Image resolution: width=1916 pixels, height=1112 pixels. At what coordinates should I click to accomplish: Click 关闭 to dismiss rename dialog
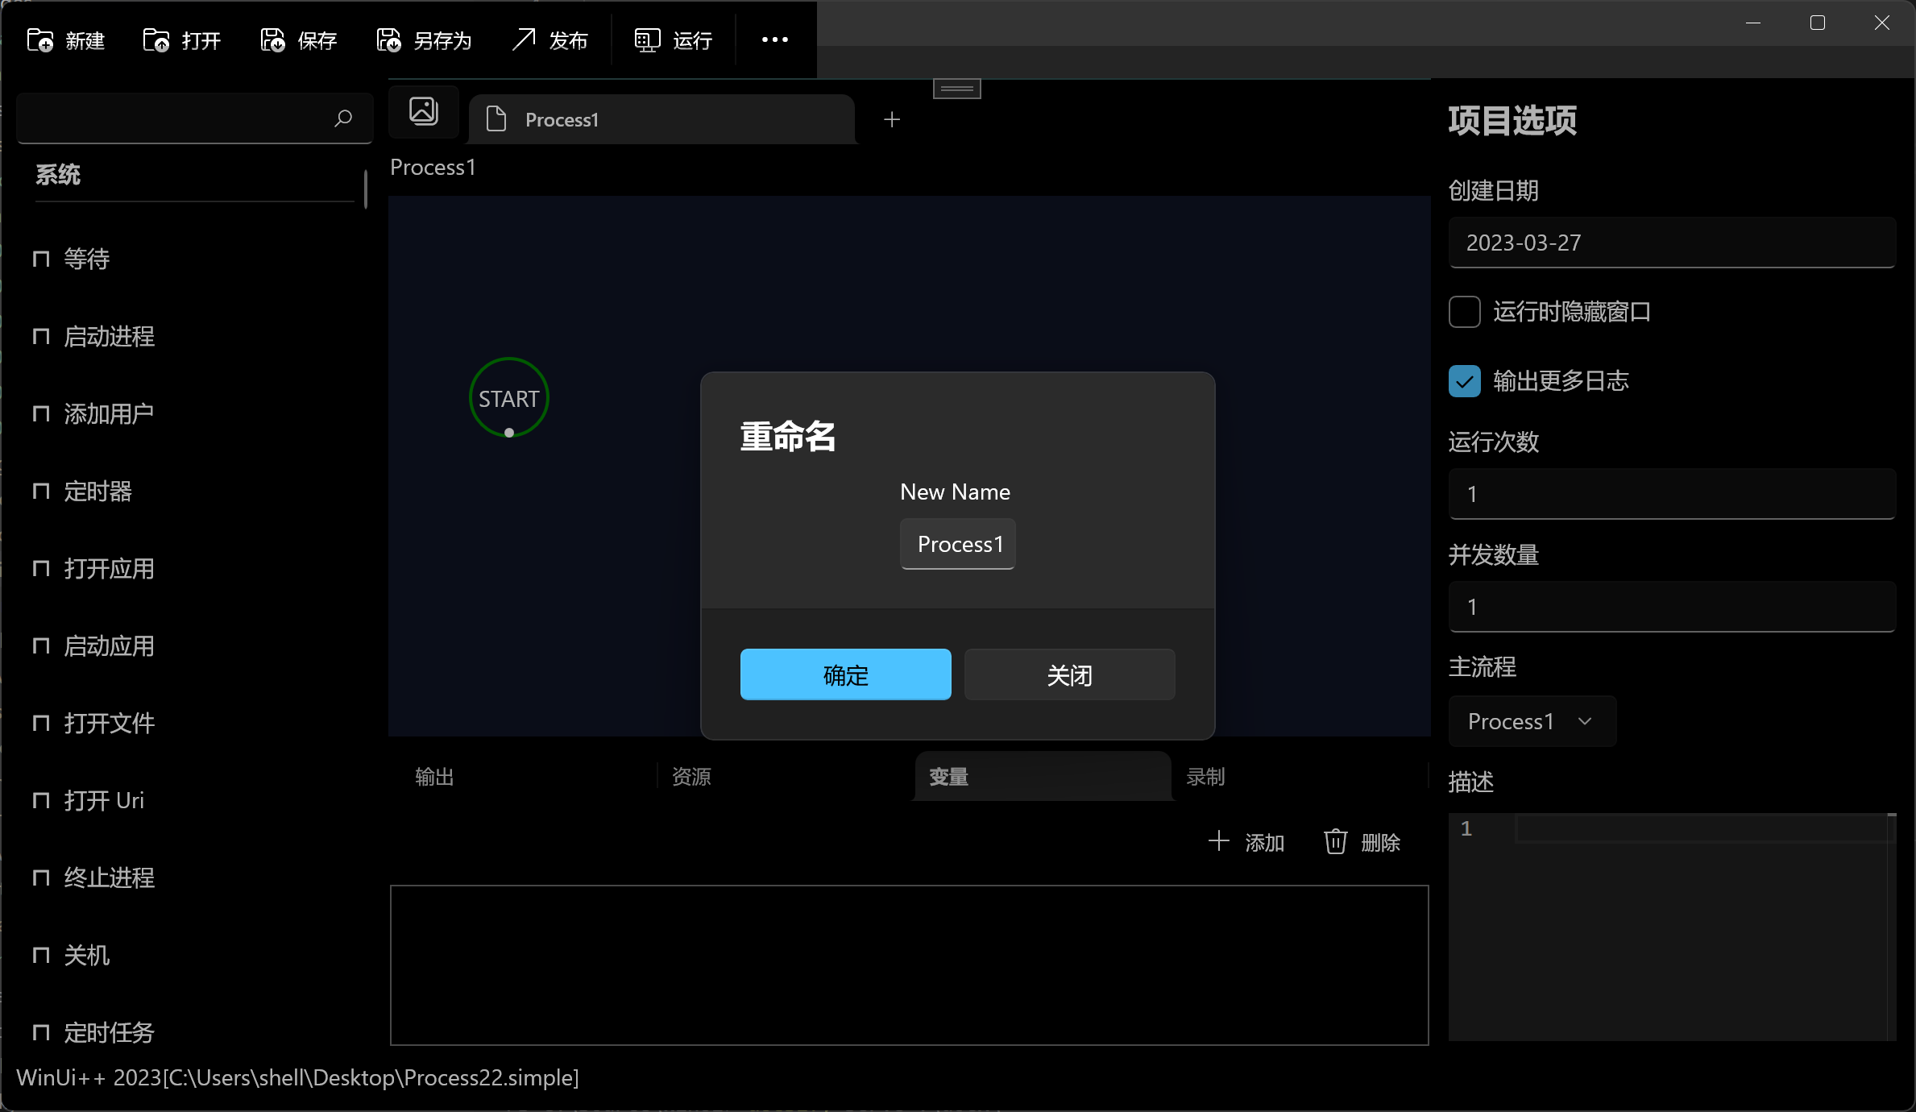pyautogui.click(x=1069, y=674)
